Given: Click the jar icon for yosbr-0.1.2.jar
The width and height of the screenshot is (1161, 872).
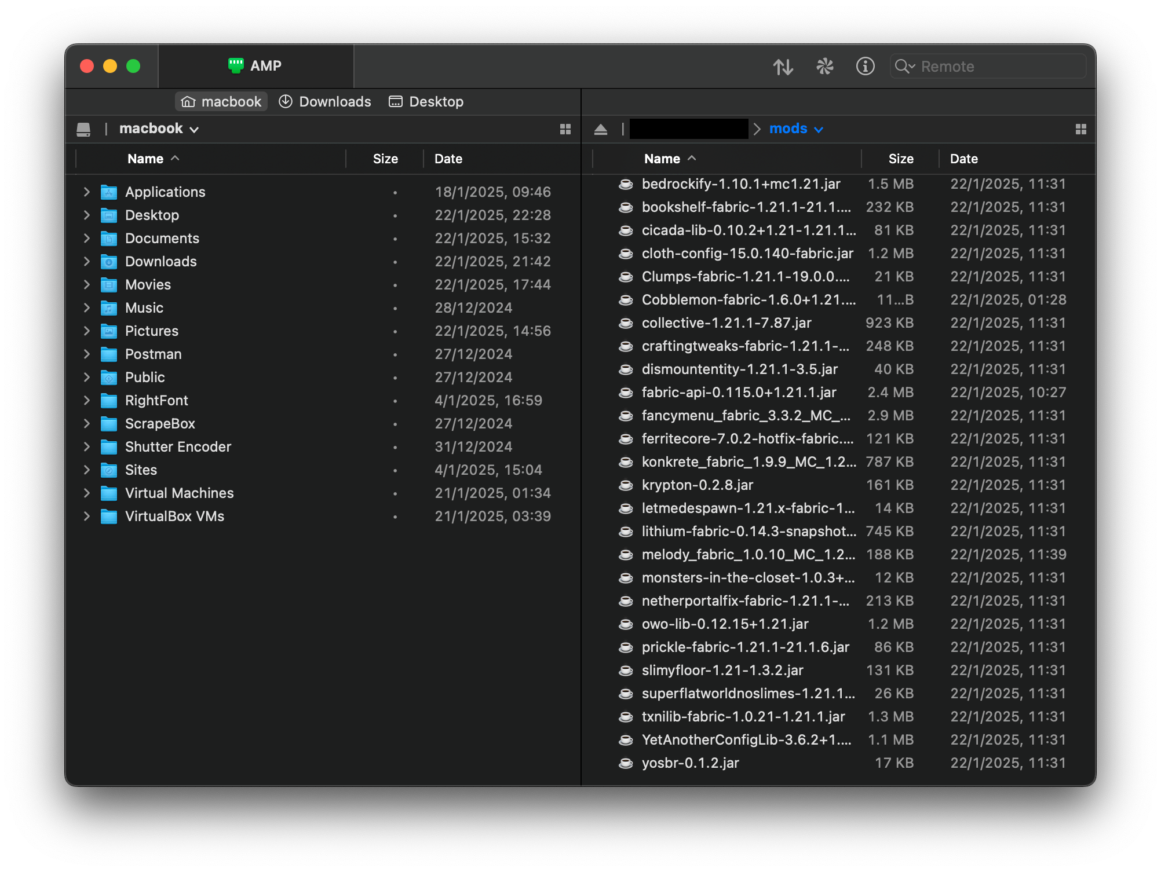Looking at the screenshot, I should tap(626, 763).
